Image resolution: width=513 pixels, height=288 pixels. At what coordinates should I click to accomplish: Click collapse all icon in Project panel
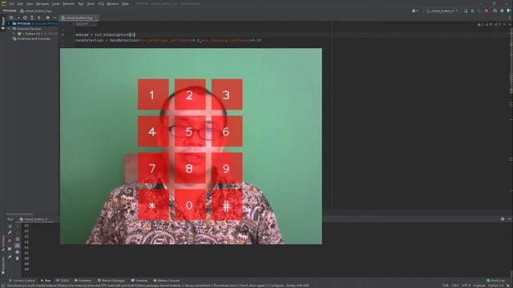point(39,18)
